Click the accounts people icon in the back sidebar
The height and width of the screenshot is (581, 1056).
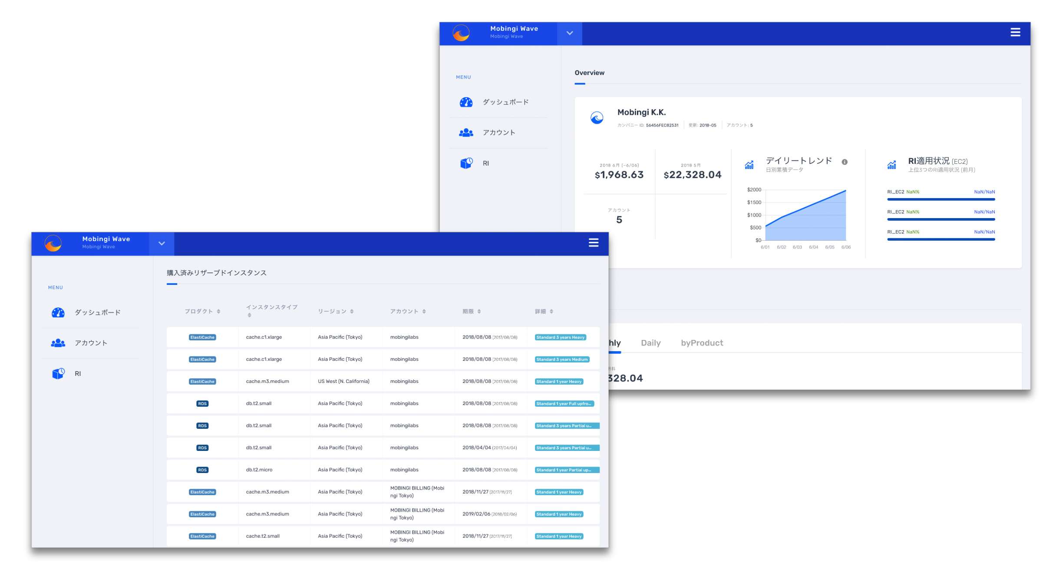coord(466,133)
